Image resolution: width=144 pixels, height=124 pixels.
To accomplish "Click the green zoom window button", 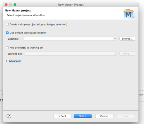I will click(x=15, y=5).
